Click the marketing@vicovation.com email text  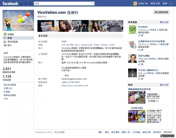[x=74, y=79]
